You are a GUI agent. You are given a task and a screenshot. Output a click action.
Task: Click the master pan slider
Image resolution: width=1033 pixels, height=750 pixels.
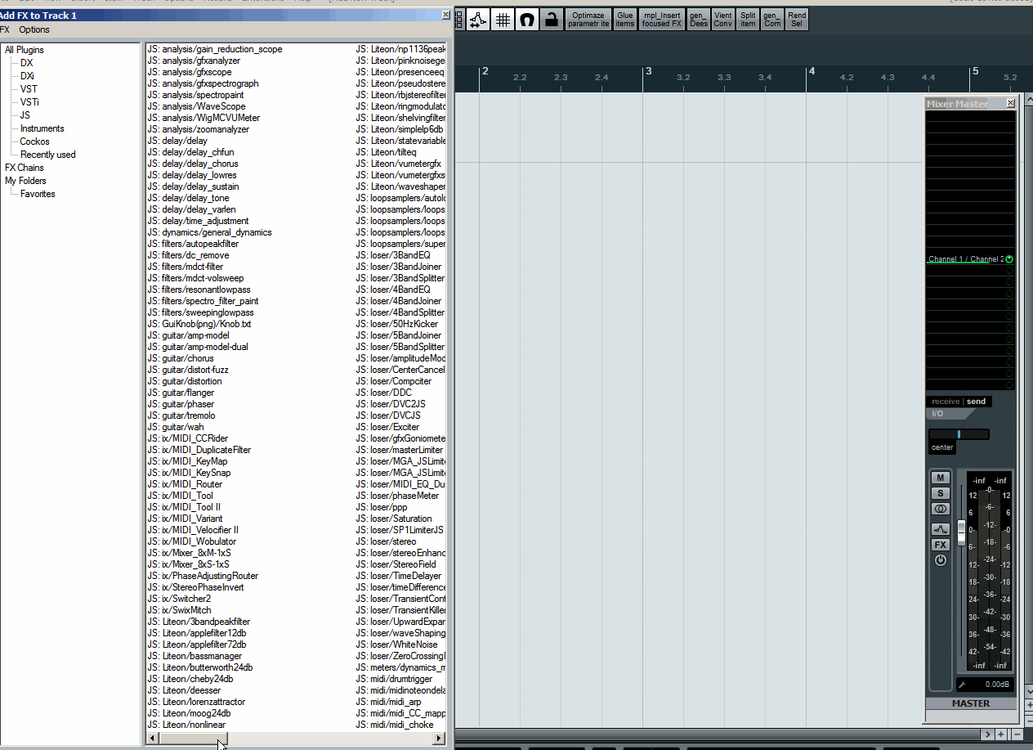pyautogui.click(x=959, y=434)
